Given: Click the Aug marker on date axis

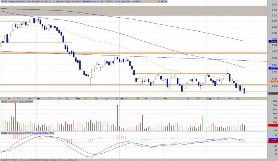Looking at the screenshot, I should [x=209, y=99].
